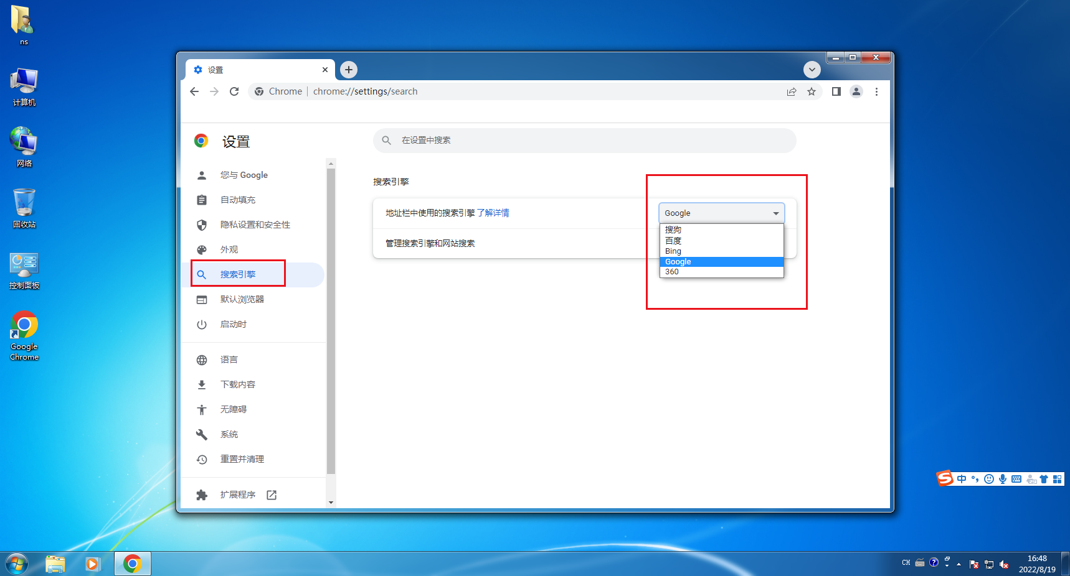Image resolution: width=1070 pixels, height=576 pixels.
Task: Choose 百度 from the search engine list
Action: click(721, 241)
